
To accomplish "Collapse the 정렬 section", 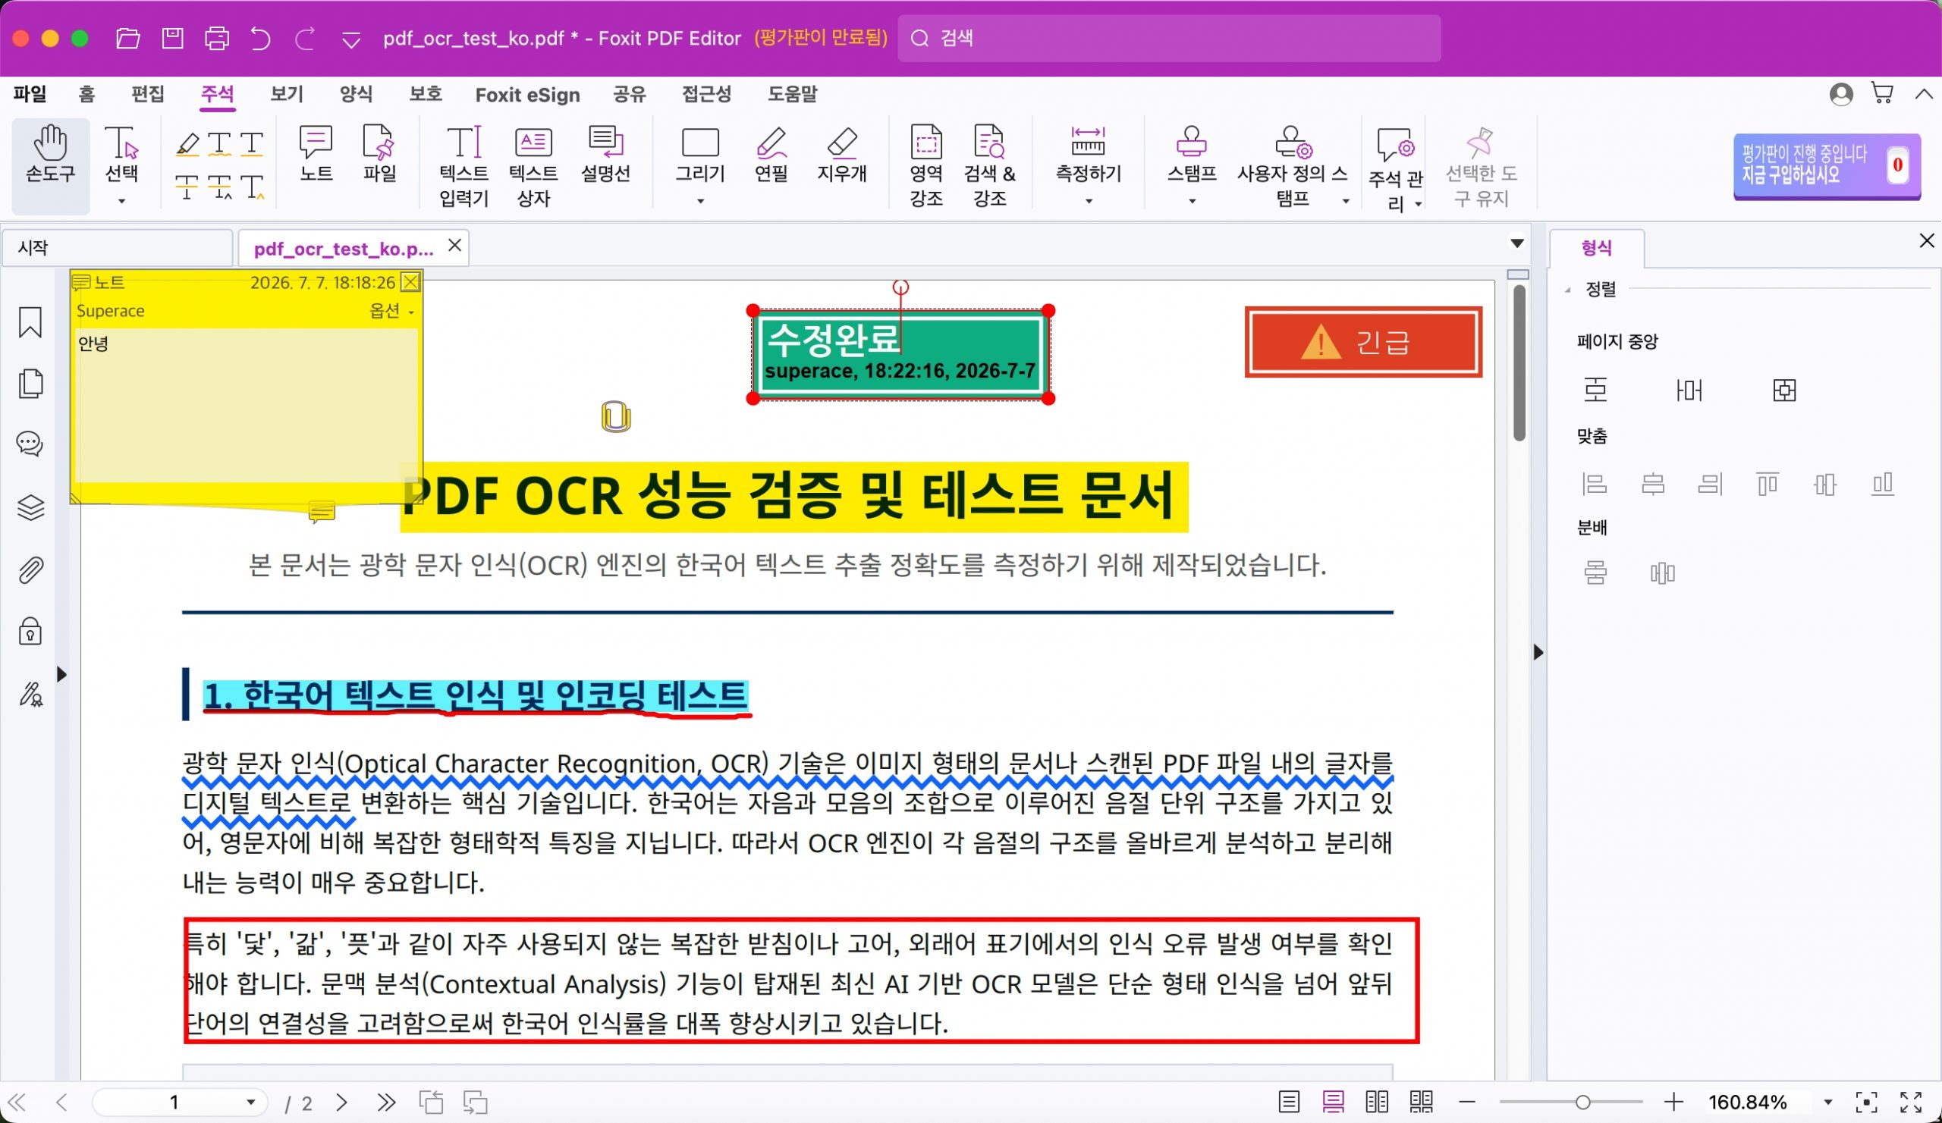I will (x=1567, y=290).
